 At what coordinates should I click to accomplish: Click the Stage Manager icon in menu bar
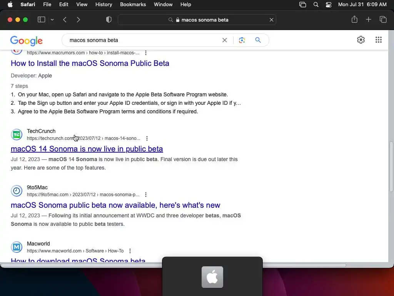click(302, 5)
